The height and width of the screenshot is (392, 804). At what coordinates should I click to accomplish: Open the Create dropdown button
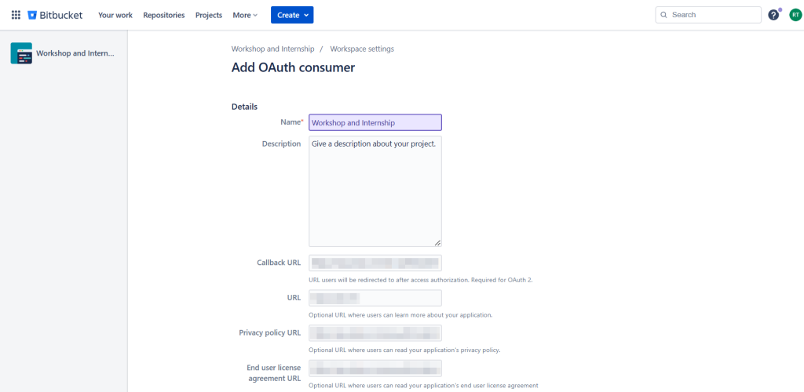292,15
